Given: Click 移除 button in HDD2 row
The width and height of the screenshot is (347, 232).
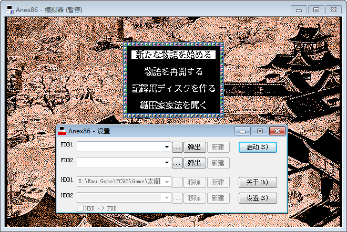Looking at the screenshot, I should [x=195, y=198].
